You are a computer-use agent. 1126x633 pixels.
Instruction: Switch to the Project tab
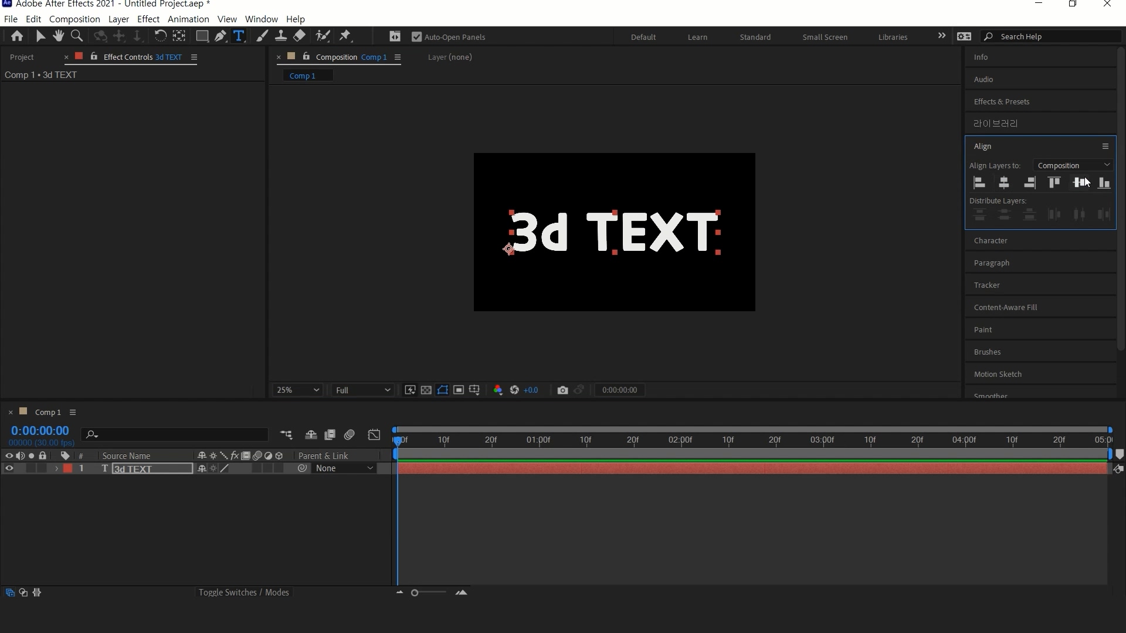tap(22, 57)
